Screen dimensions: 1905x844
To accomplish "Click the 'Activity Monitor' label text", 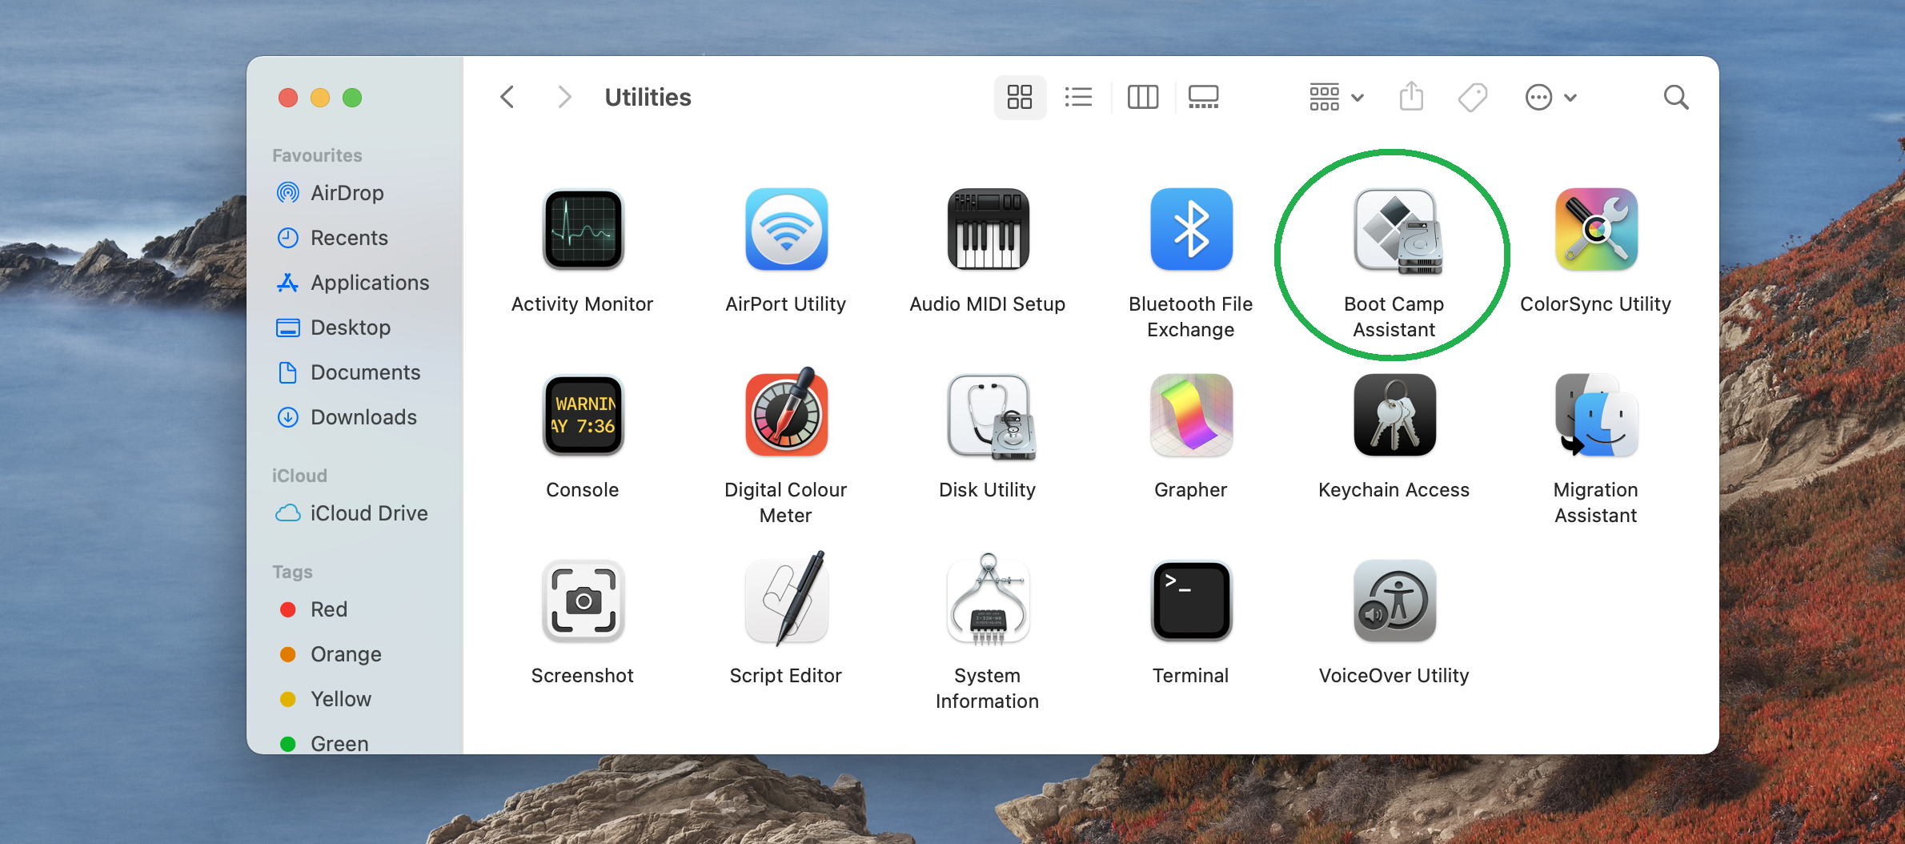I will click(x=582, y=304).
